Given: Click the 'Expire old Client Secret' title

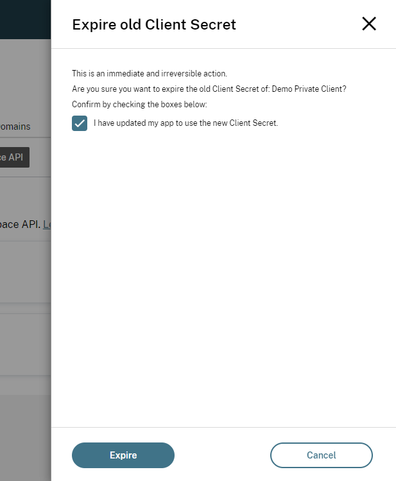Looking at the screenshot, I should (154, 24).
